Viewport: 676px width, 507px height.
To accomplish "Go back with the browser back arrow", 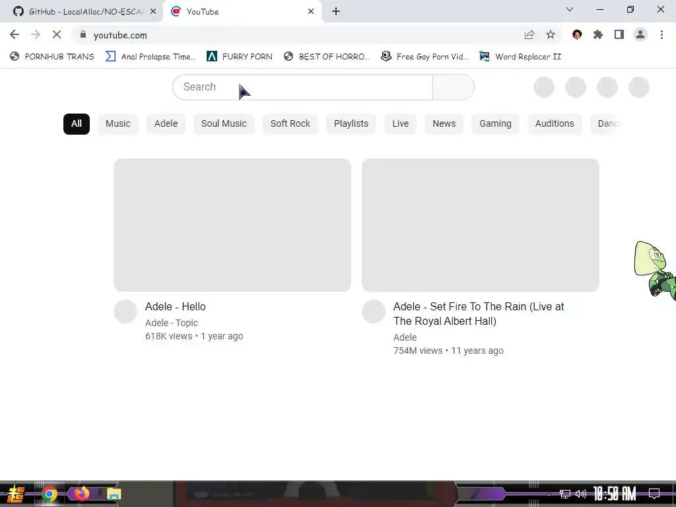I will [x=15, y=35].
